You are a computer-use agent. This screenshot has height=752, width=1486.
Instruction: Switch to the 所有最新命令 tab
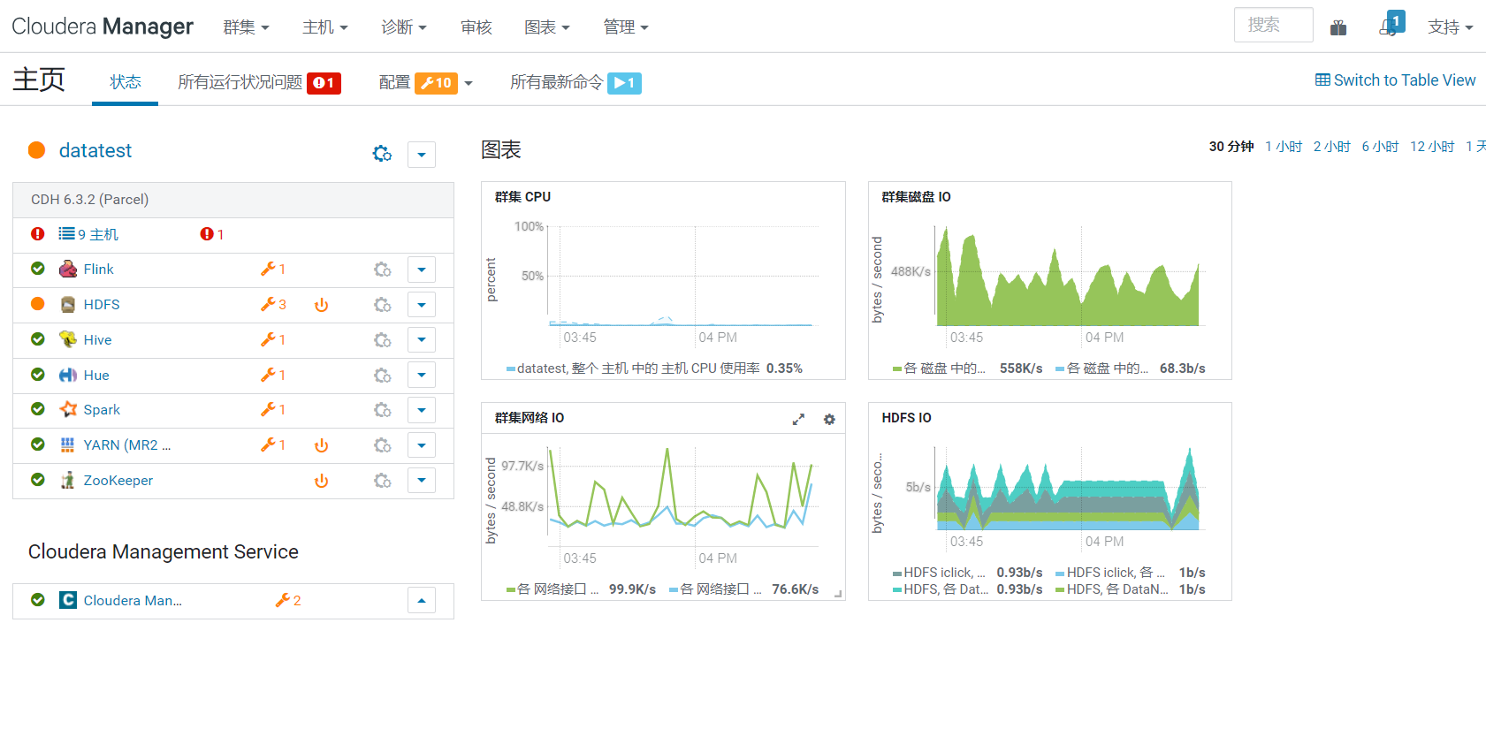(x=575, y=83)
